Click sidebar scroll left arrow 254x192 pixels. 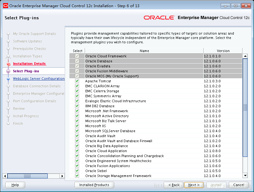tap(5, 176)
